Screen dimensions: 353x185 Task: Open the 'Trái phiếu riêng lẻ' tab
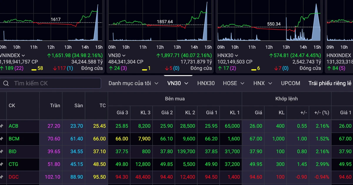330,83
